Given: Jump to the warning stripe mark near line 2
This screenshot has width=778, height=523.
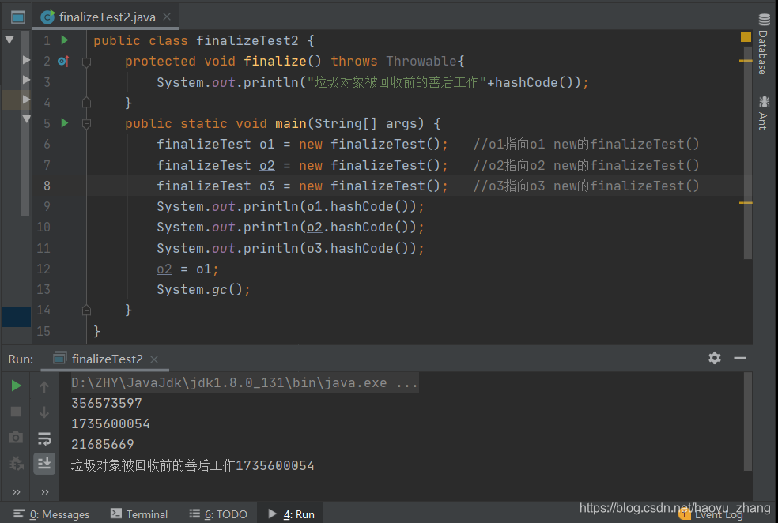Looking at the screenshot, I should point(746,61).
